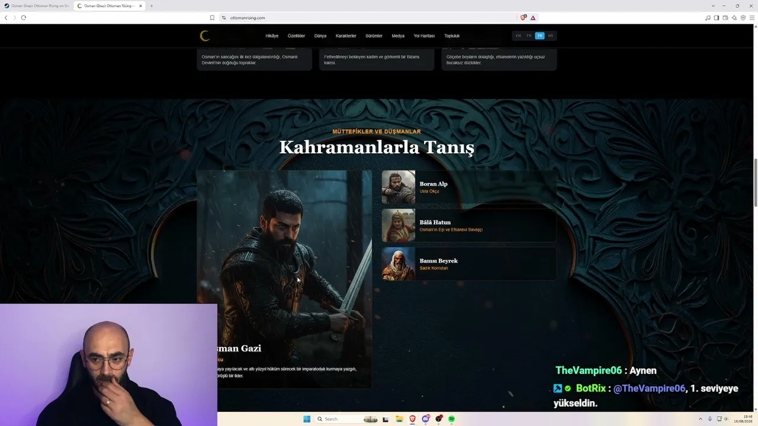Select the TR language option
Image resolution: width=758 pixels, height=426 pixels.
(x=539, y=36)
